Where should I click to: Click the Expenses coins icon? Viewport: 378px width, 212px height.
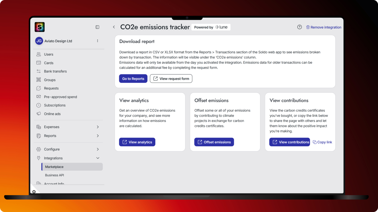tap(38, 127)
